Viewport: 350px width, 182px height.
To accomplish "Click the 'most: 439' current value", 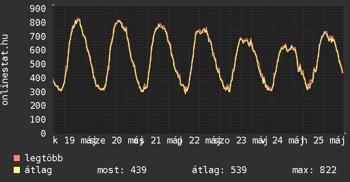I will (x=122, y=170).
